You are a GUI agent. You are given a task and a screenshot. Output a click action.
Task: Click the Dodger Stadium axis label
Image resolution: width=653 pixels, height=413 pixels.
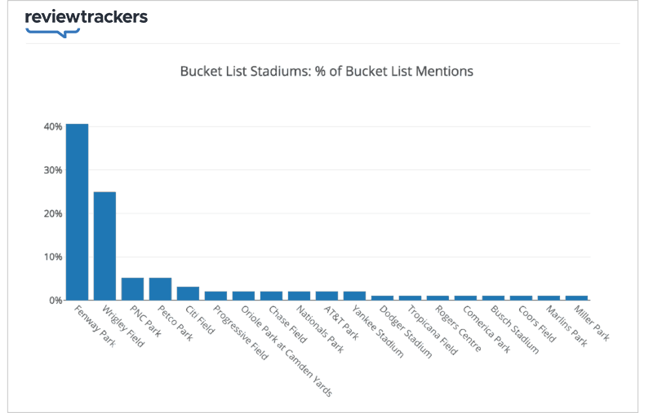(405, 332)
